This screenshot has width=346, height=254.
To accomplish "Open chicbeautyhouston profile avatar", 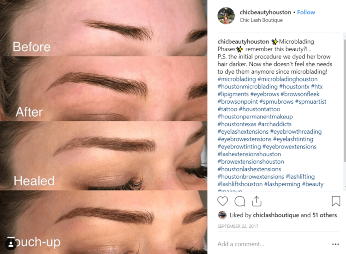I will [x=226, y=16].
